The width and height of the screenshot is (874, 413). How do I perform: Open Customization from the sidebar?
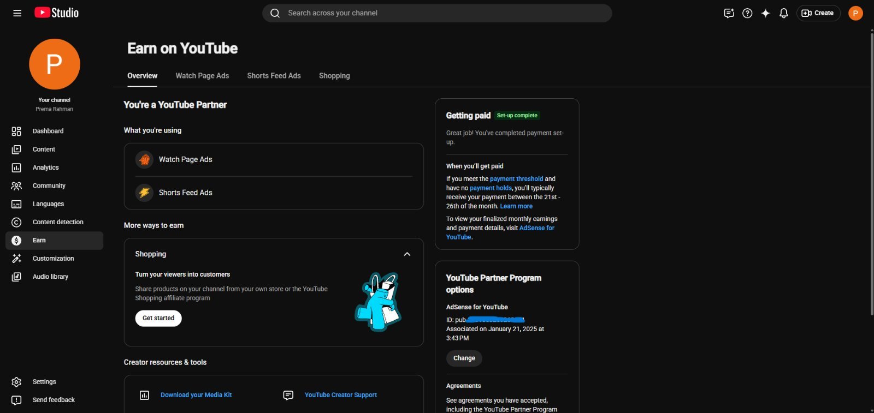click(x=54, y=259)
